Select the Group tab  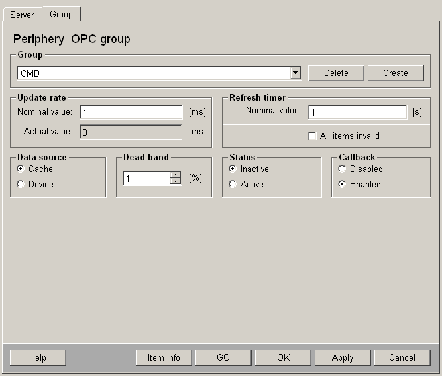click(61, 14)
